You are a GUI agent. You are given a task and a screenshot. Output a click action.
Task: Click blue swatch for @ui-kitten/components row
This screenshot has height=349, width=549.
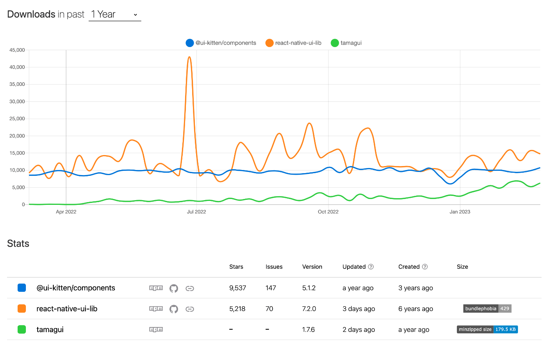(22, 288)
